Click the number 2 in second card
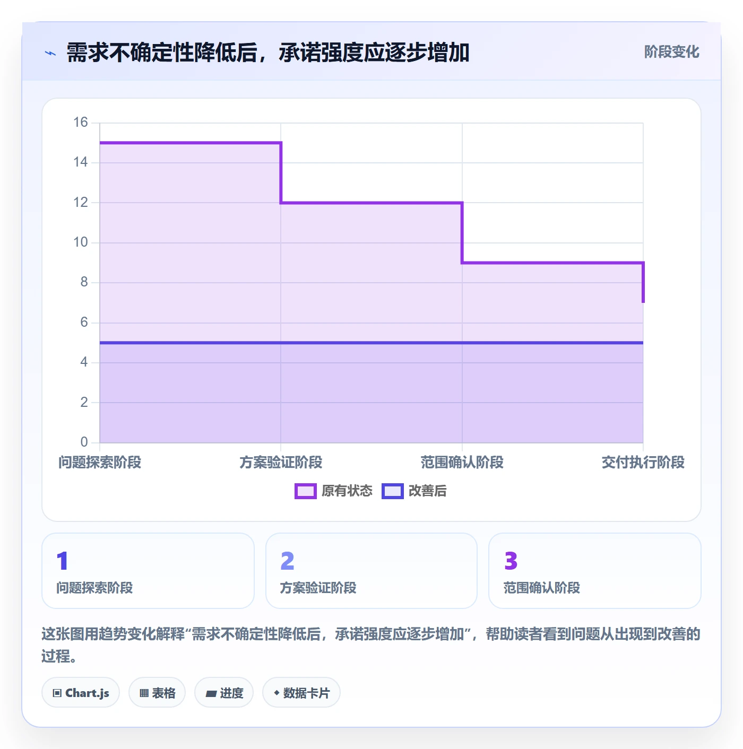The height and width of the screenshot is (749, 743). click(287, 561)
